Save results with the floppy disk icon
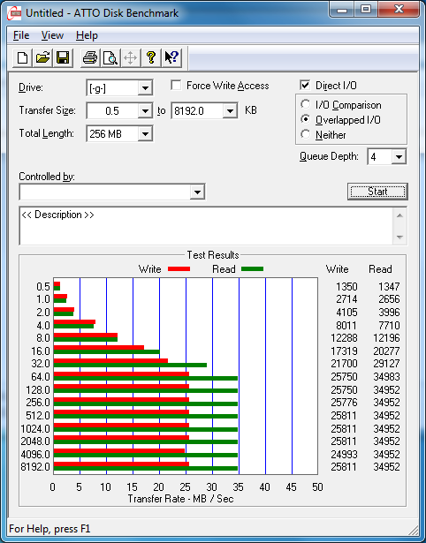Image resolution: width=426 pixels, height=543 pixels. (x=63, y=57)
